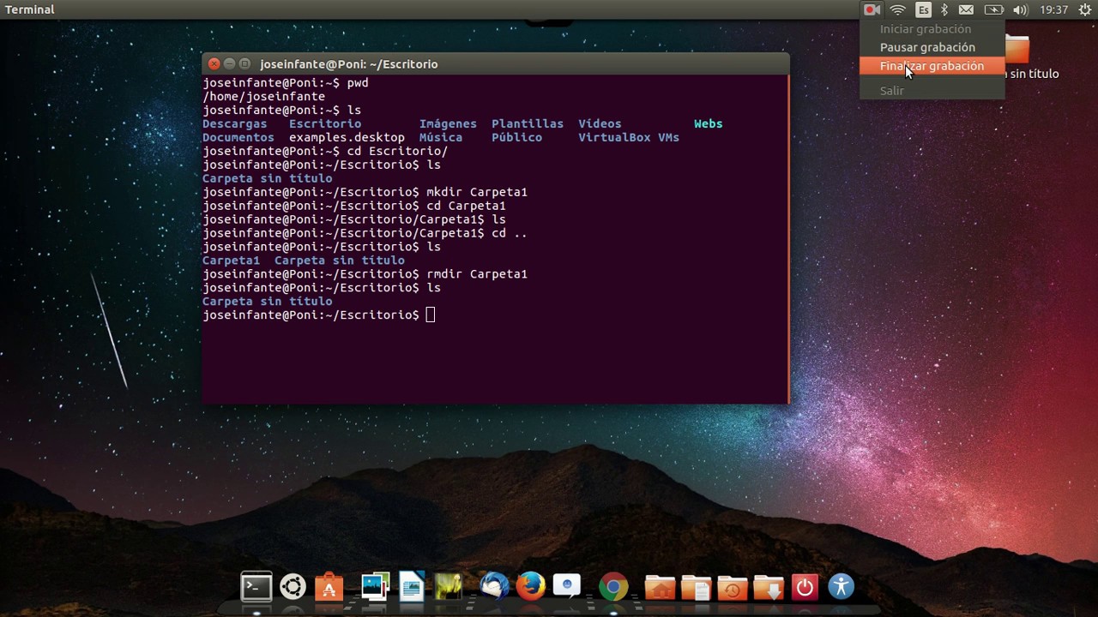Click the screen recorder indicator in the top panel
1098x617 pixels.
(872, 9)
